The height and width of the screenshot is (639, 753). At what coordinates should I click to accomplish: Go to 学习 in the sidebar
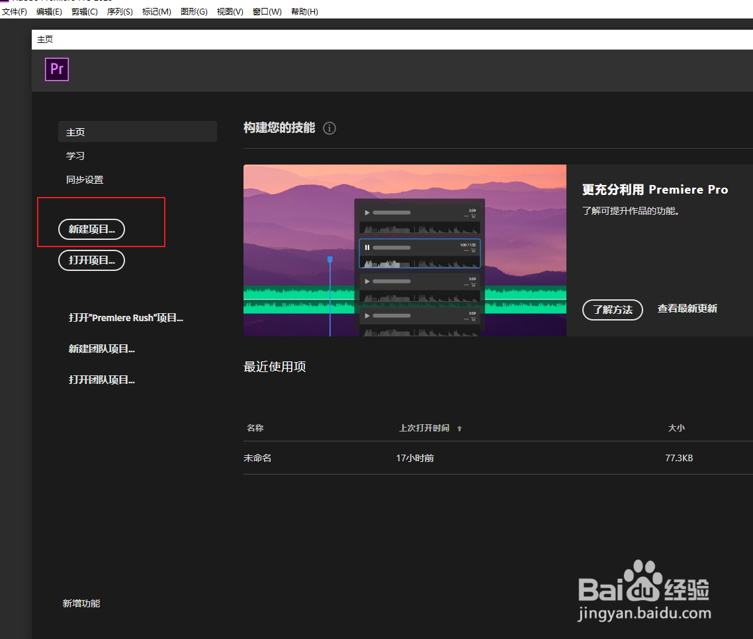(x=75, y=156)
